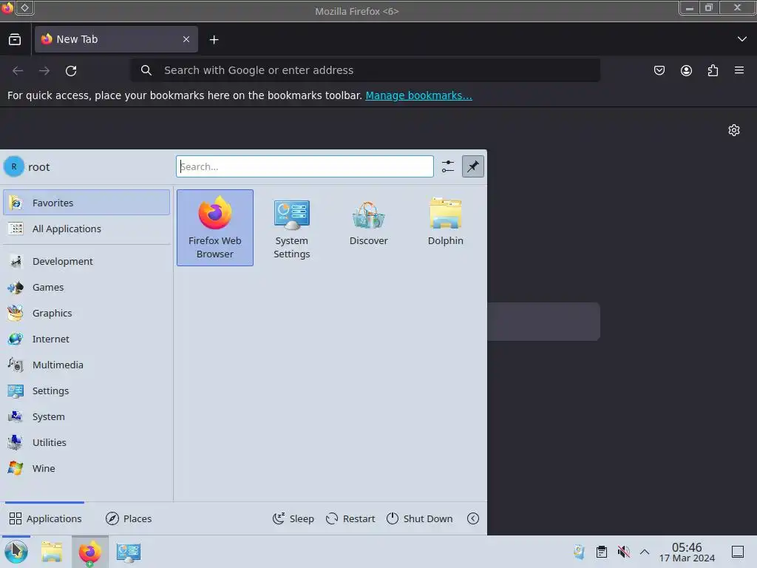The height and width of the screenshot is (568, 757).
Task: Open System Settings from favorites grid
Action: point(291,228)
